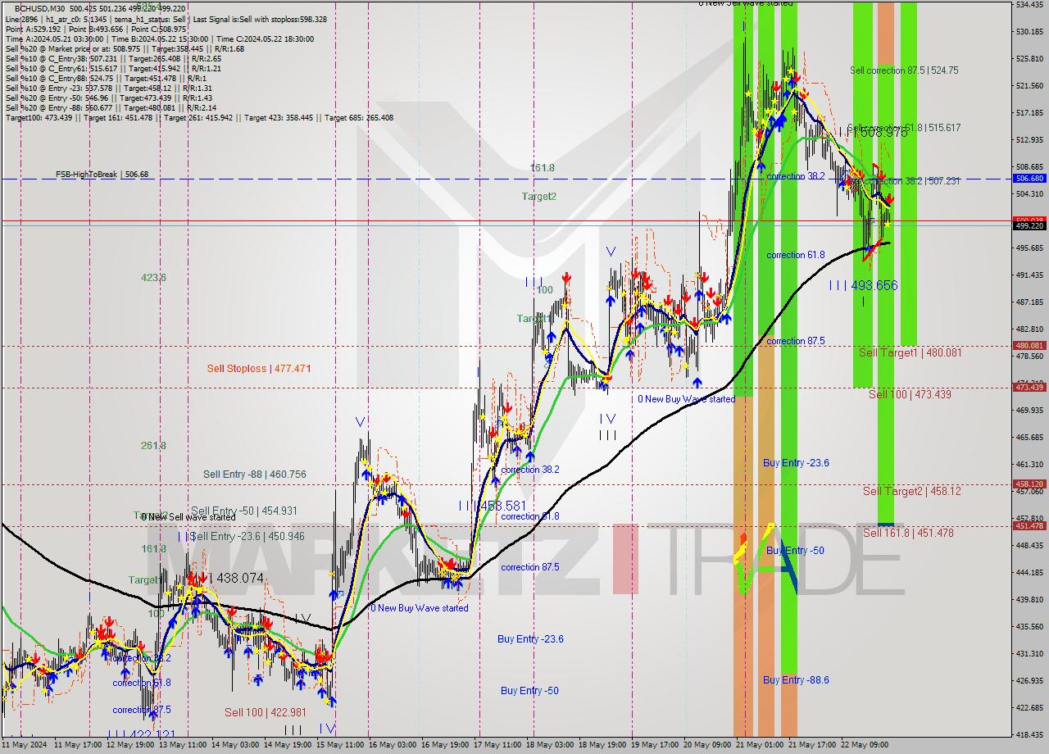Click the 521.560 price scale value
This screenshot has width=1049, height=754.
tap(1029, 85)
